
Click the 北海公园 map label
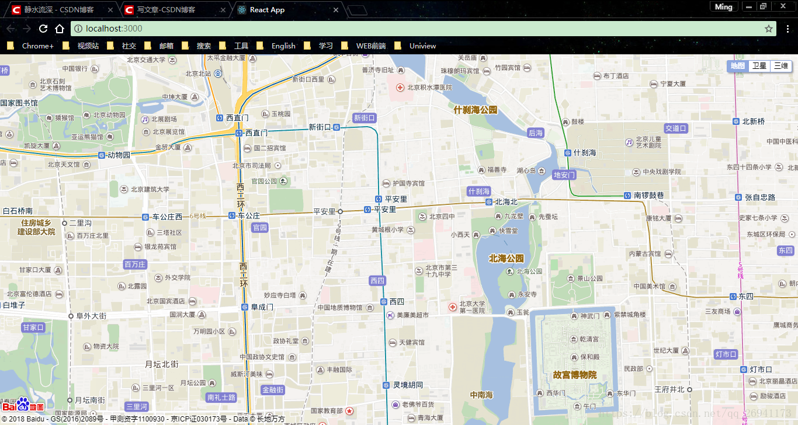point(506,258)
